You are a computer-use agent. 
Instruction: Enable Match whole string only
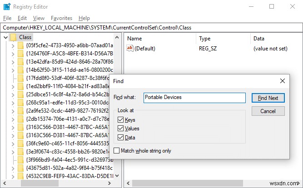(x=117, y=150)
